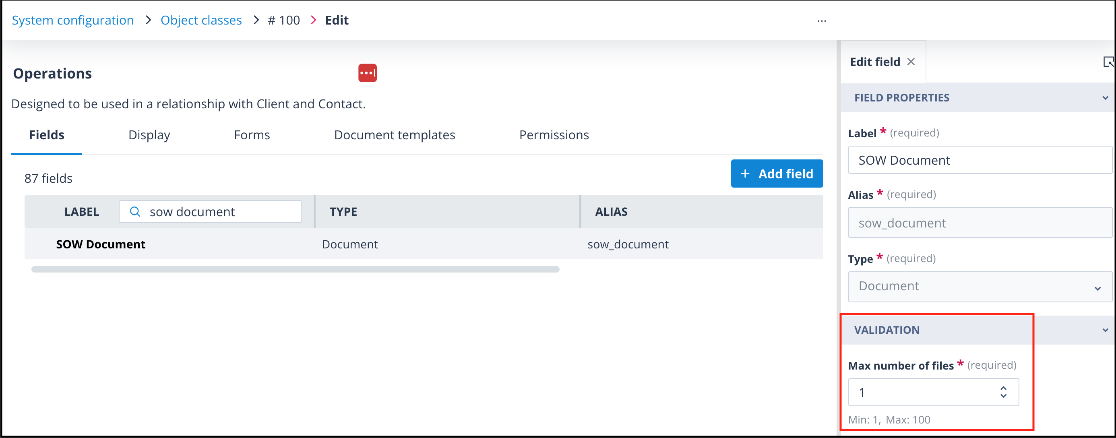
Task: Click the Document type cell
Action: tap(349, 244)
